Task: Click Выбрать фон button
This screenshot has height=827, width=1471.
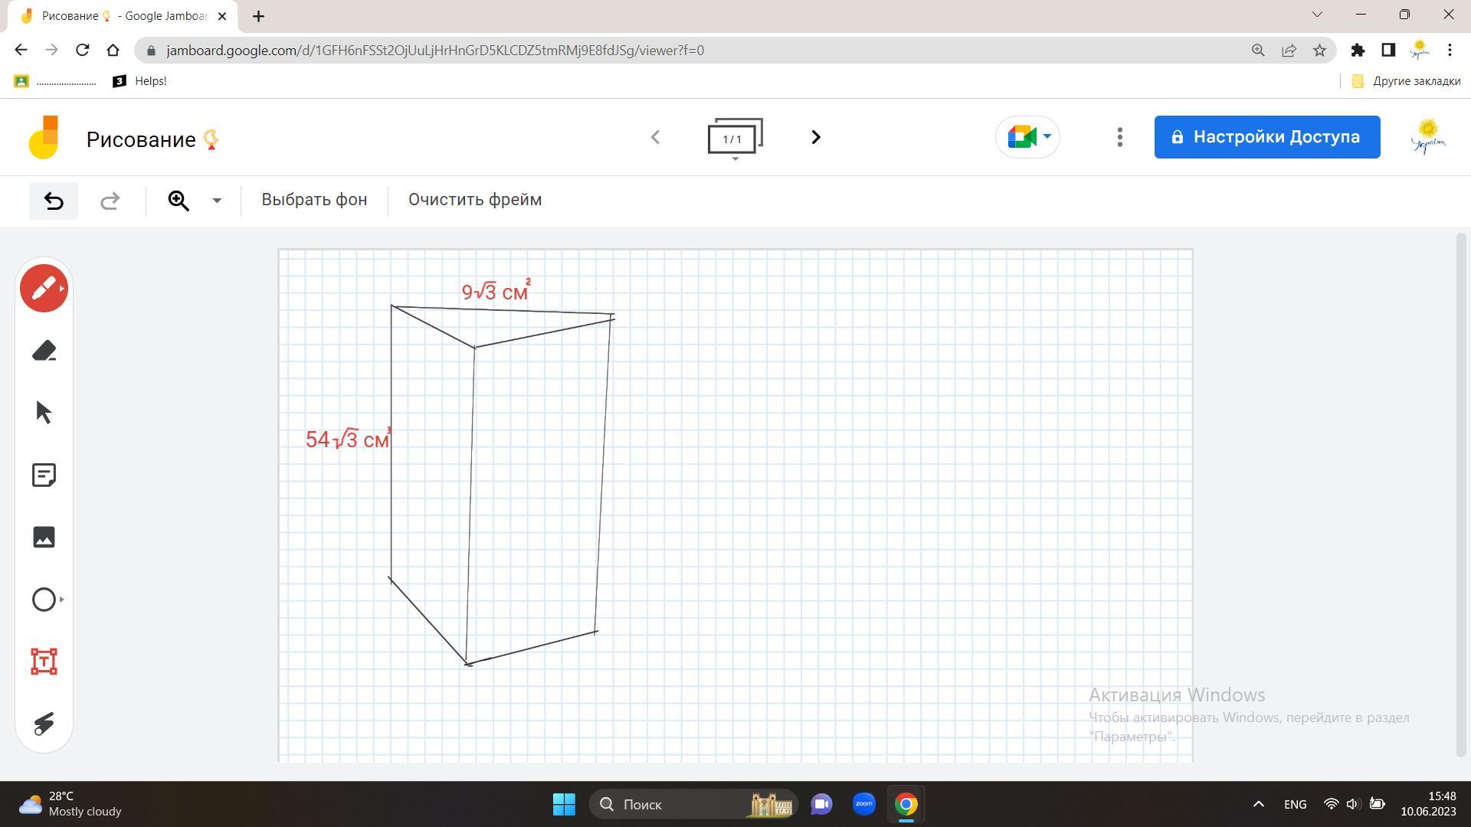Action: pyautogui.click(x=314, y=200)
